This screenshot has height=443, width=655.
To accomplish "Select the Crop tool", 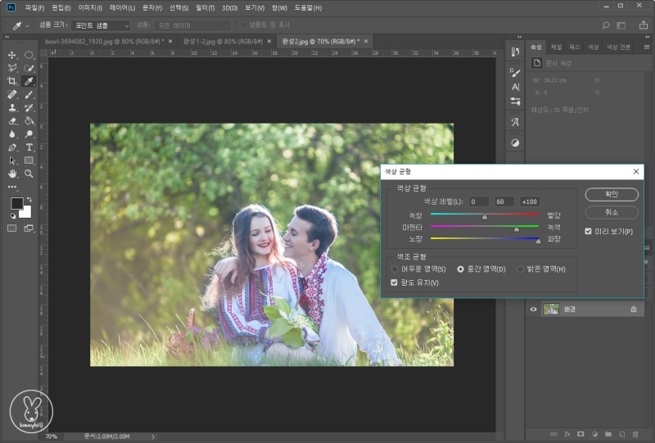I will pos(12,81).
